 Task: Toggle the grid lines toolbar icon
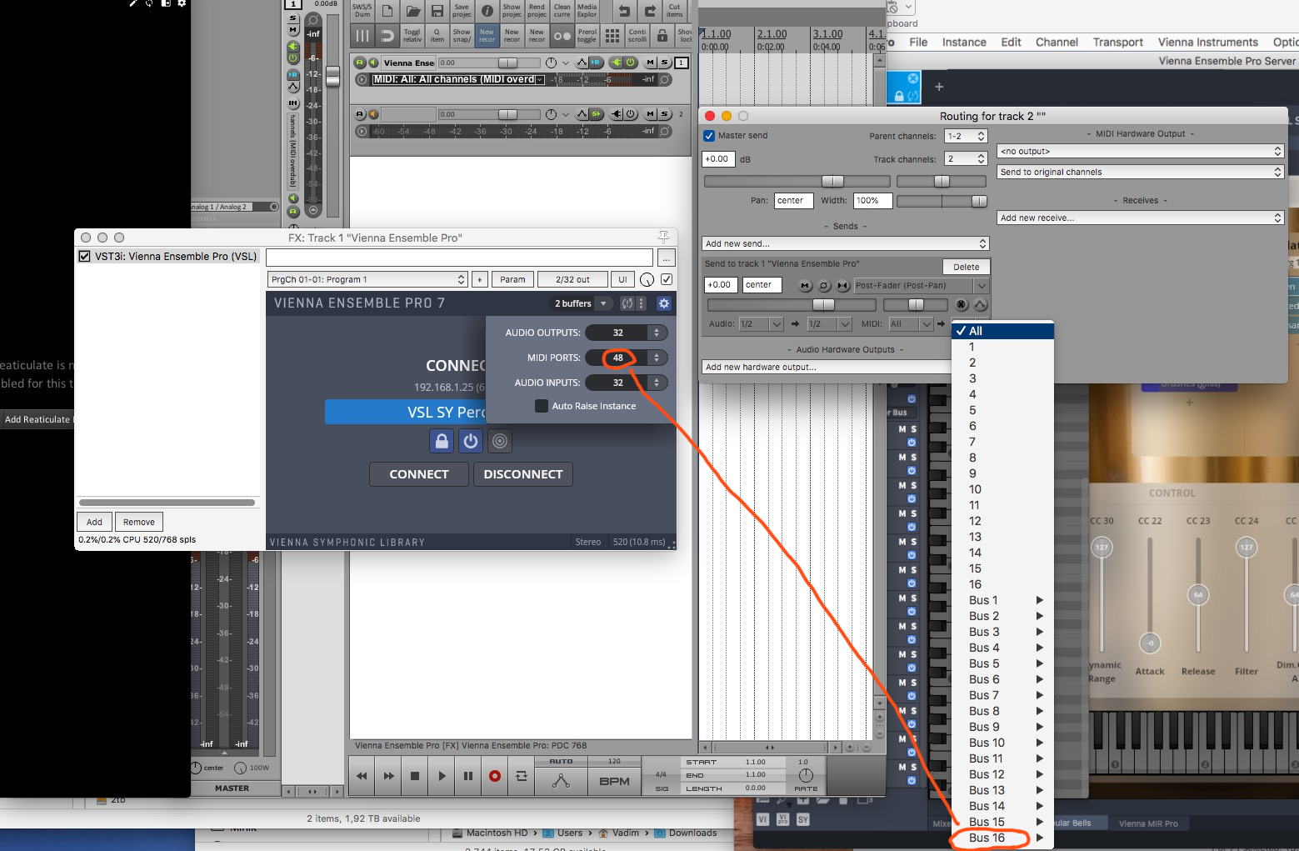click(x=362, y=35)
